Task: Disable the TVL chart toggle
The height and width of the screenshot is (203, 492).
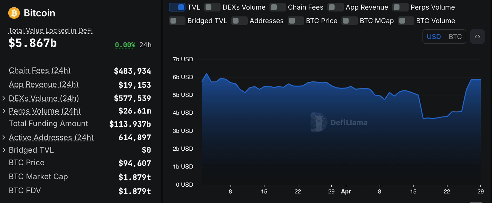Action: (177, 7)
